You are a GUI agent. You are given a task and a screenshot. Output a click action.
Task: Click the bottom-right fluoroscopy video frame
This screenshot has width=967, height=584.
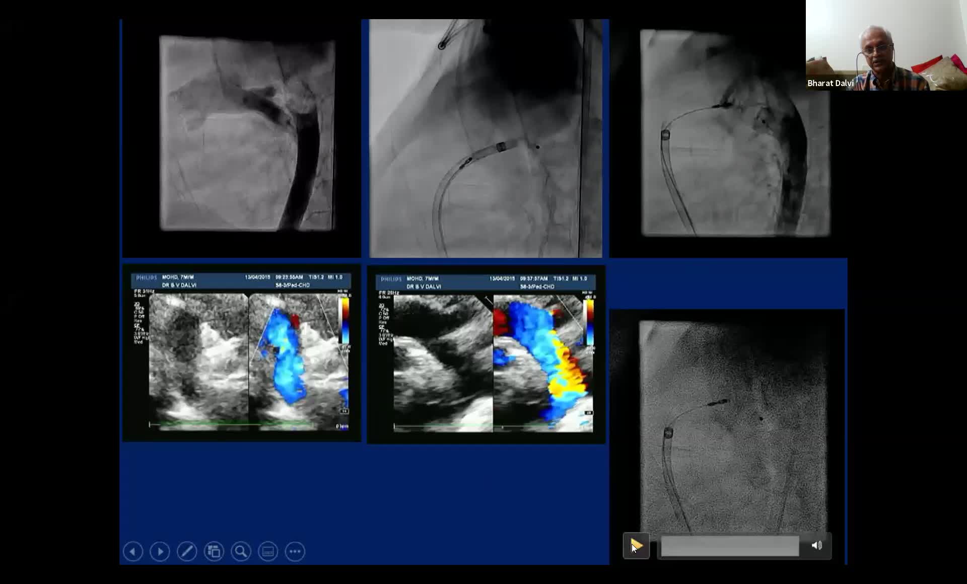733,425
